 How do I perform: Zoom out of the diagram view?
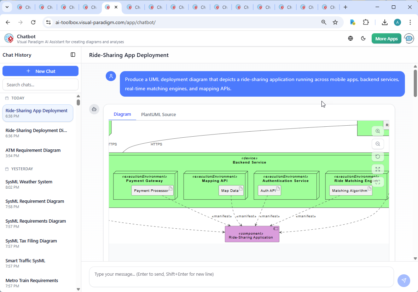(x=378, y=144)
